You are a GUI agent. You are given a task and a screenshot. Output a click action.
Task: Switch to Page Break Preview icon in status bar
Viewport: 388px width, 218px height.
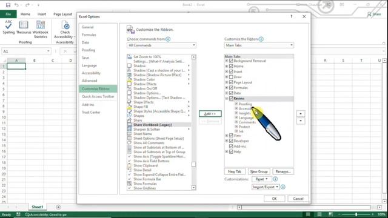coord(330,214)
